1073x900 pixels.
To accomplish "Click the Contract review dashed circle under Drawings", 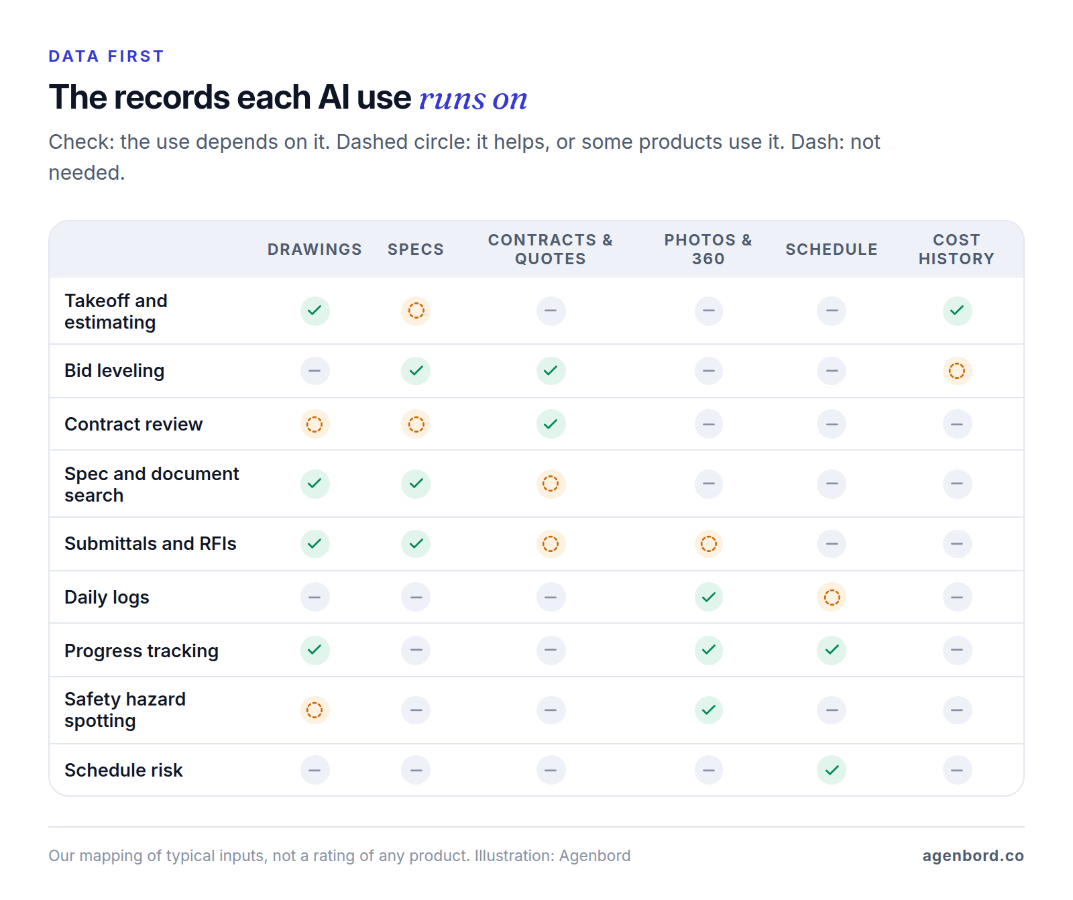I will [x=315, y=424].
